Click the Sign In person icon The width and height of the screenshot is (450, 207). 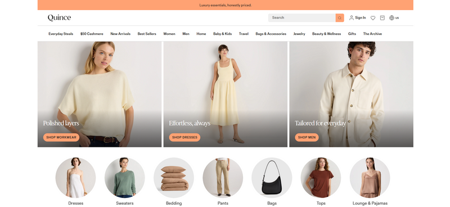click(x=351, y=18)
